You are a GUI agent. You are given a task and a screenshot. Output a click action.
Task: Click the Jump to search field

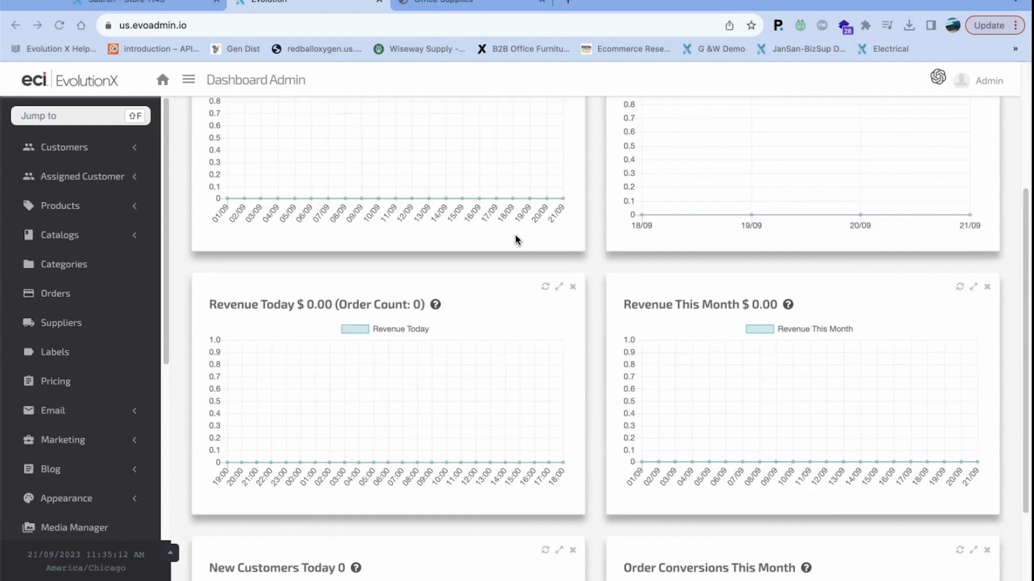point(70,116)
